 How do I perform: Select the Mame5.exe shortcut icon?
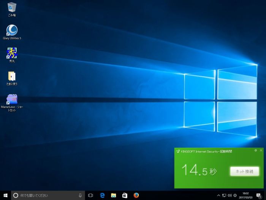point(12,99)
